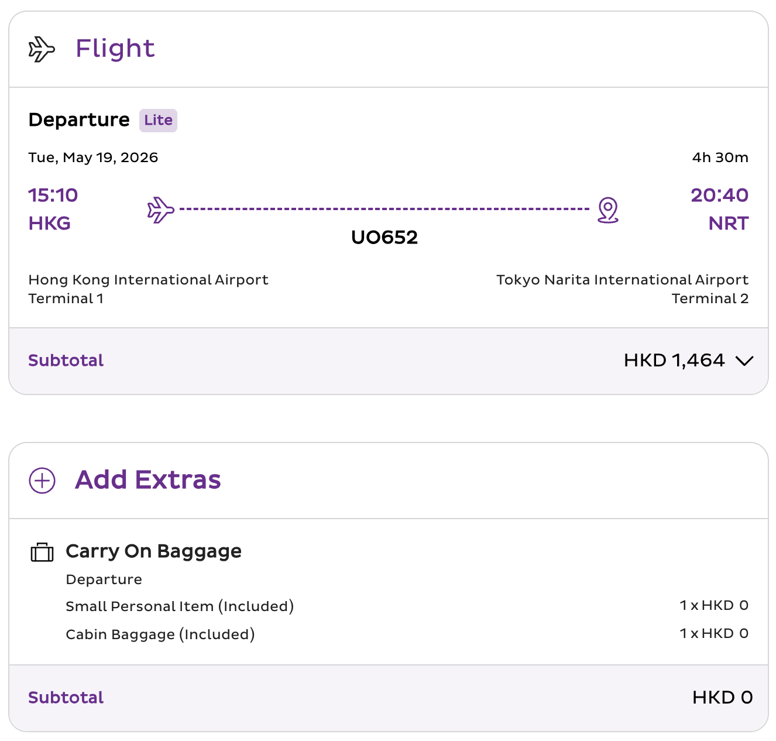Image resolution: width=776 pixels, height=741 pixels.
Task: Click the plus icon next to Add Extras
Action: pos(41,480)
